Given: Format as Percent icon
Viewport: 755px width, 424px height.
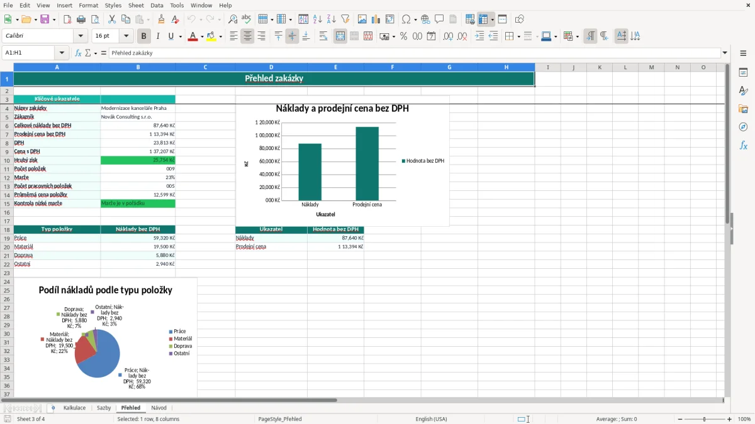Looking at the screenshot, I should [x=403, y=36].
